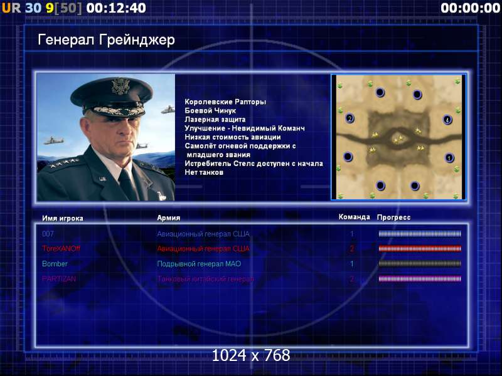Click 007's blue loading progress bar
The height and width of the screenshot is (376, 502).
[x=420, y=234]
